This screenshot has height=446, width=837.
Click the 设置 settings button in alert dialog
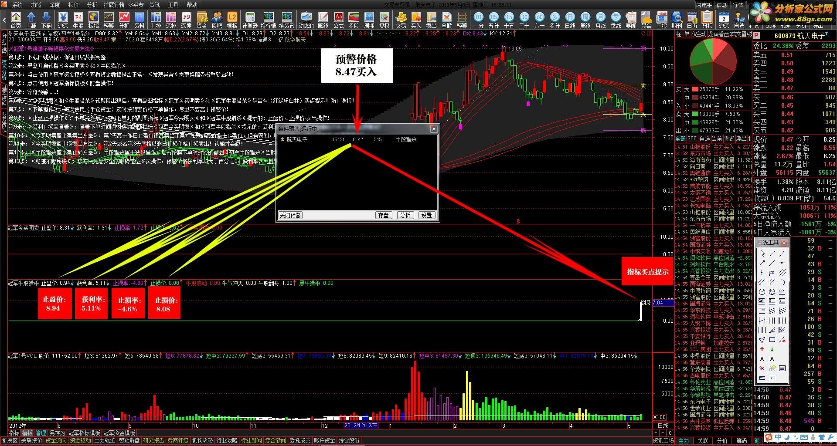pos(427,215)
